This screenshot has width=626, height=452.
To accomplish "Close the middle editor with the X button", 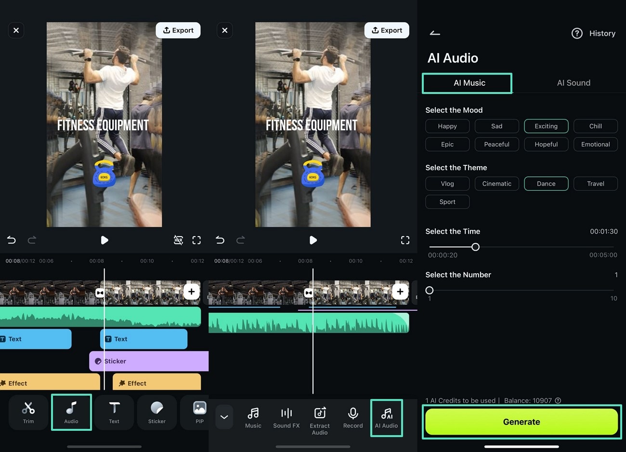I will pos(225,30).
